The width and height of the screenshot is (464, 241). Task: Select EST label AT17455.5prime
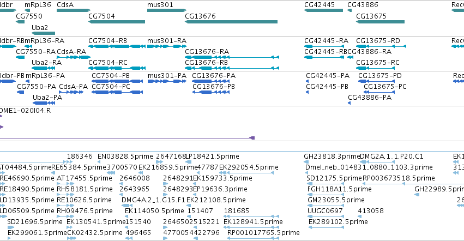point(85,178)
